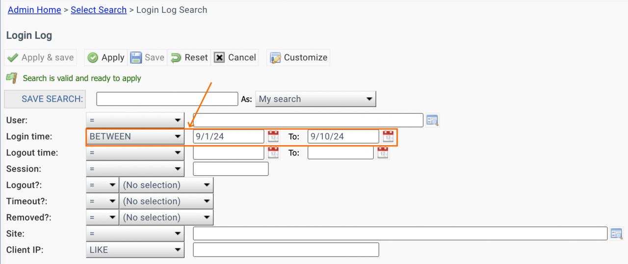Open calendar picker for Login time start

273,136
